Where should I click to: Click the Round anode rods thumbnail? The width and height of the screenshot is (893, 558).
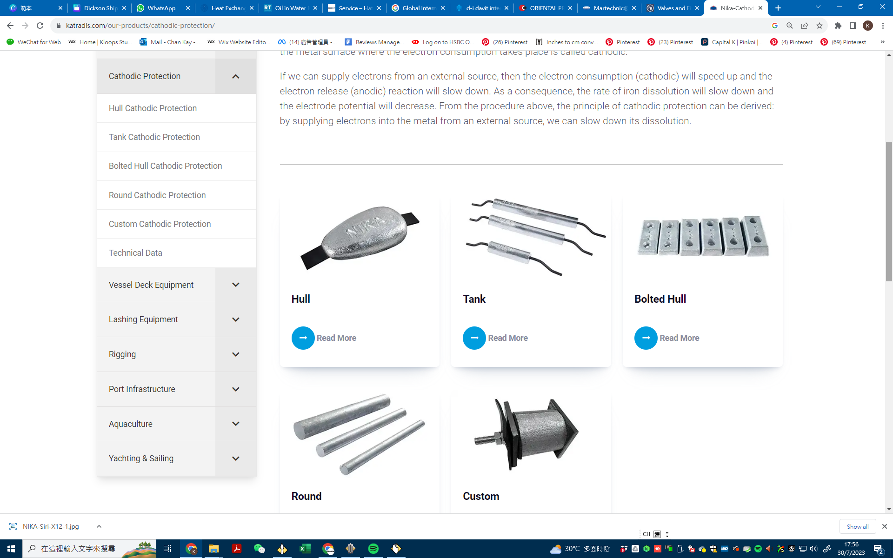click(359, 434)
